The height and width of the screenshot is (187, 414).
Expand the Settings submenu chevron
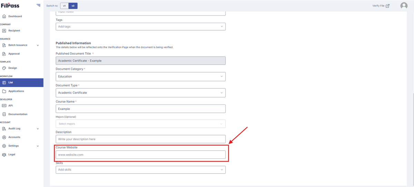click(x=38, y=146)
